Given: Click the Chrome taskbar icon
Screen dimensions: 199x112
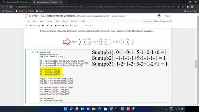Looking at the screenshot, I should point(111,109).
